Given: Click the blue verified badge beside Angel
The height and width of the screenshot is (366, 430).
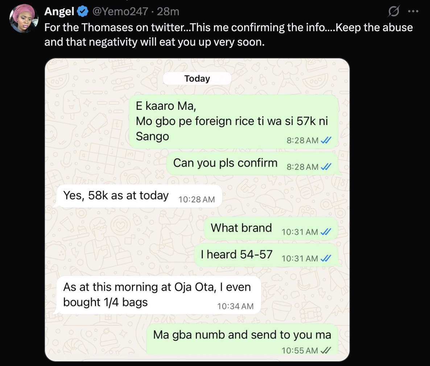Looking at the screenshot, I should click(x=83, y=12).
